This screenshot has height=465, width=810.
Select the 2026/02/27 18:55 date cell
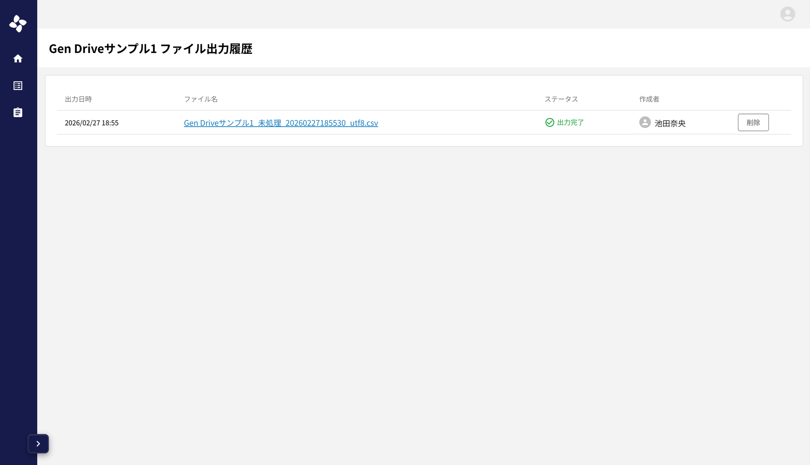[x=91, y=123]
